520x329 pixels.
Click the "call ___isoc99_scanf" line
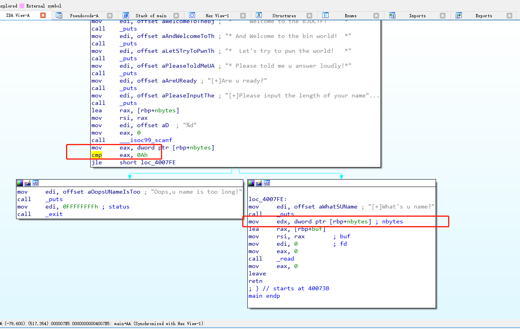[132, 140]
